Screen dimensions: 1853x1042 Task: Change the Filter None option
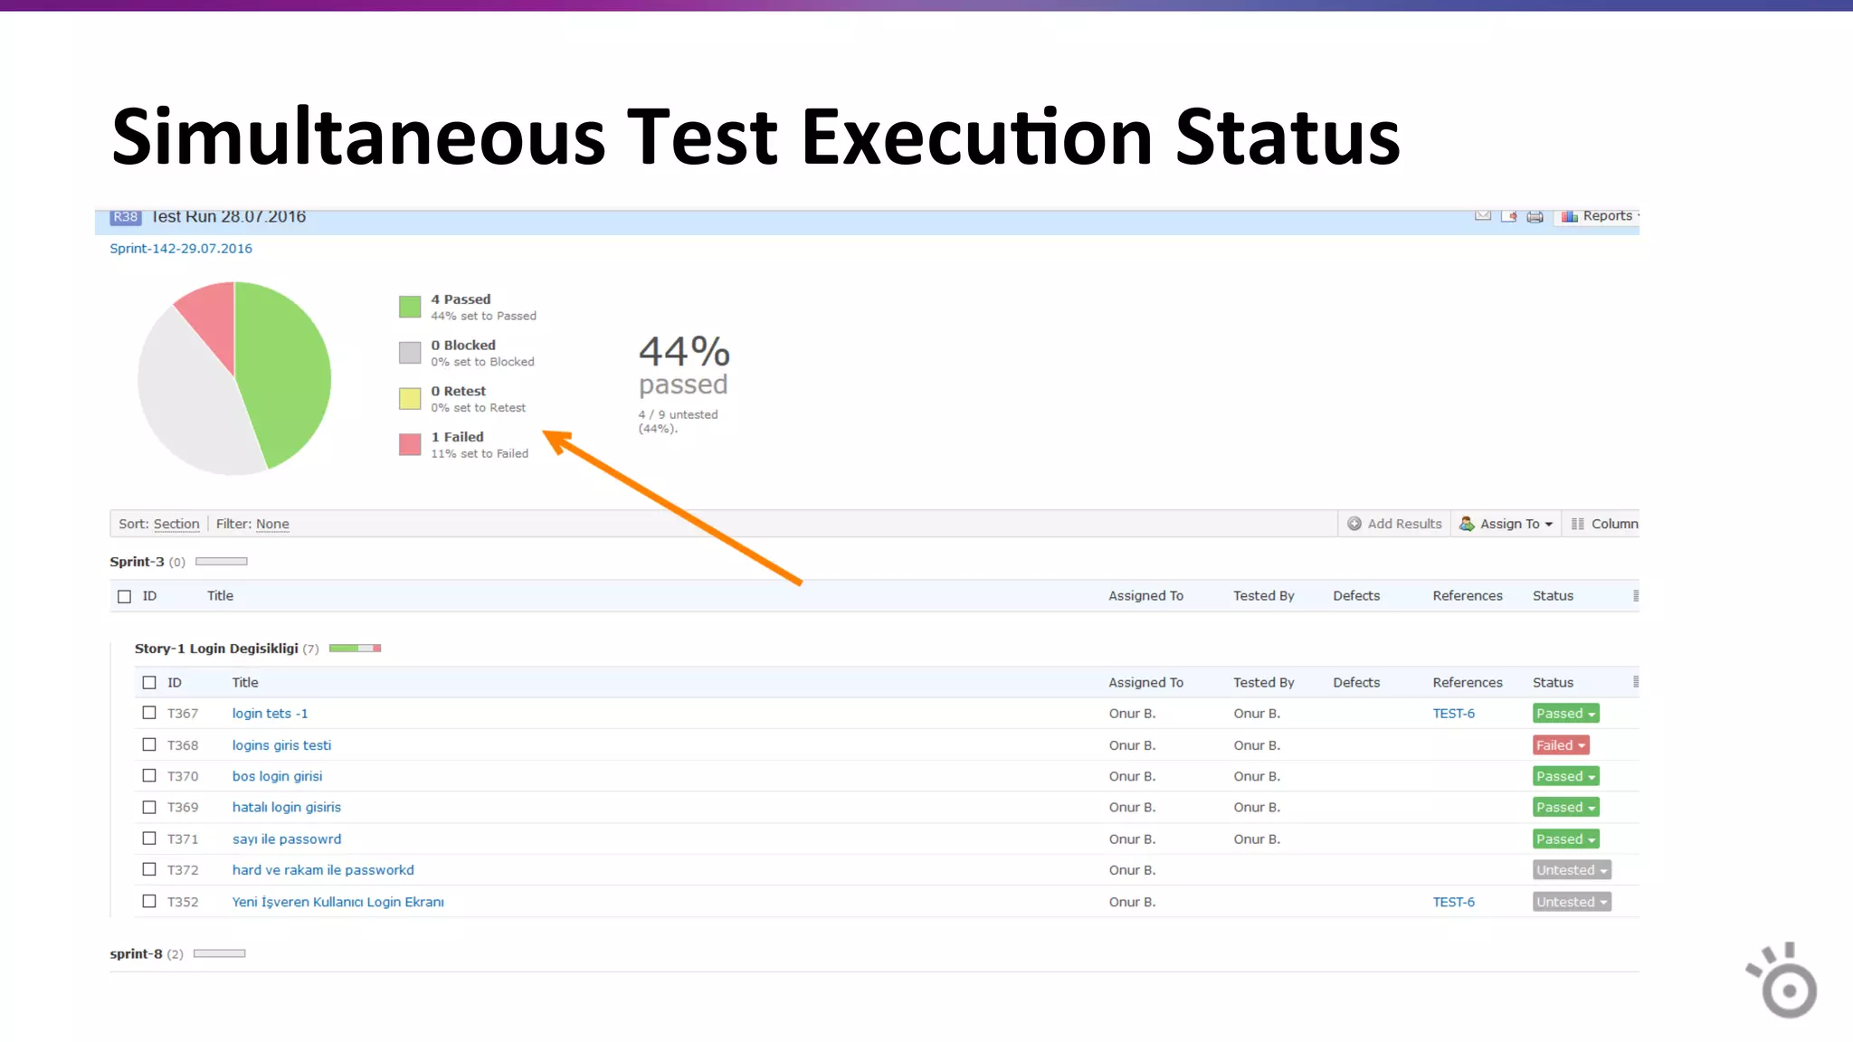[272, 524]
